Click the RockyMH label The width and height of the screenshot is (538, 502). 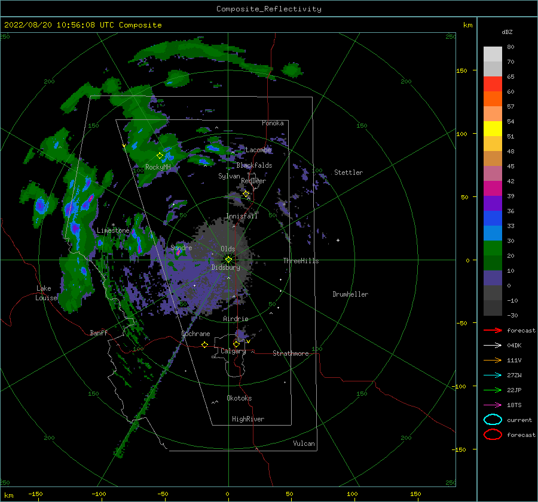click(158, 167)
